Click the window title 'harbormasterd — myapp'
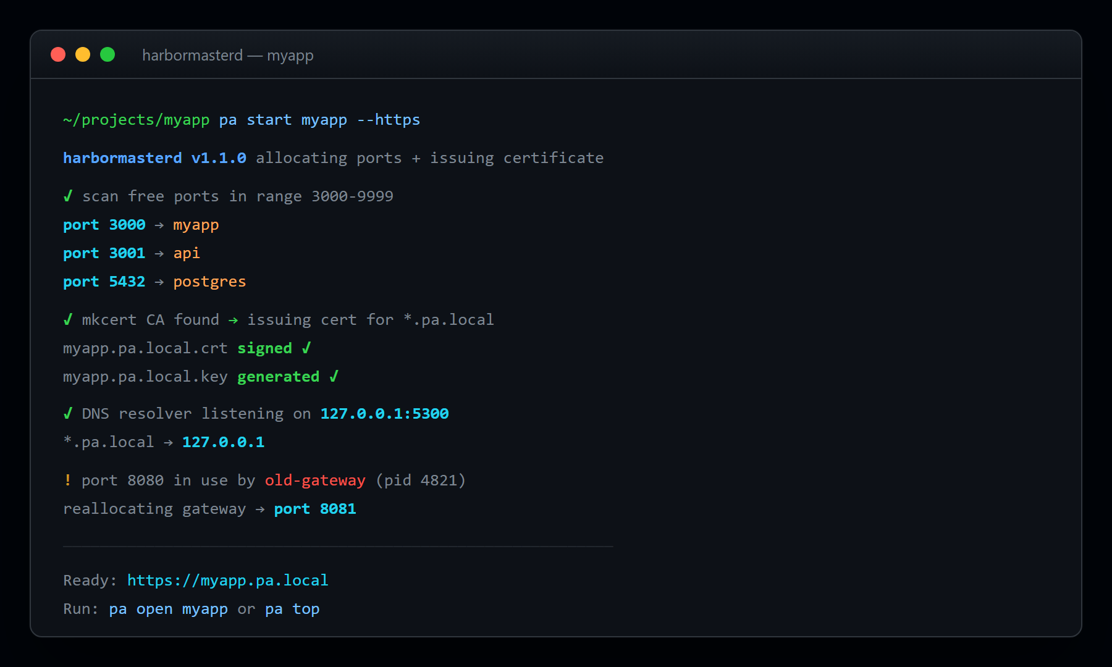This screenshot has height=667, width=1112. 228,55
